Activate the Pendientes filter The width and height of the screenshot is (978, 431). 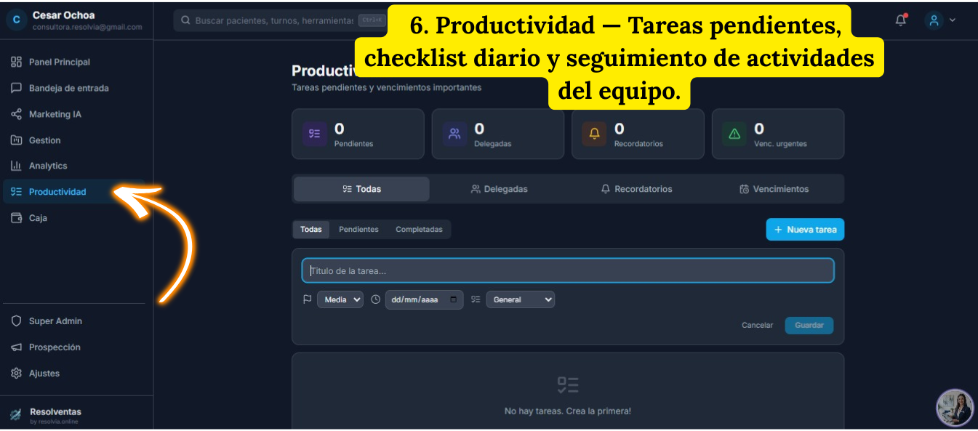point(358,229)
